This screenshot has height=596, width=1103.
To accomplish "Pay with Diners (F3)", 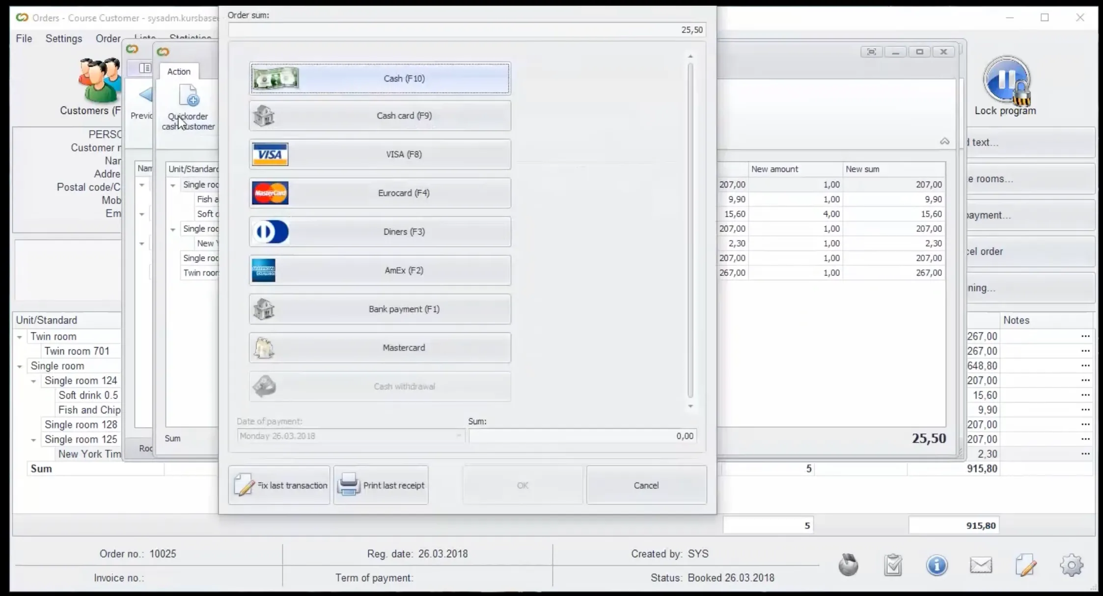I will pos(380,231).
